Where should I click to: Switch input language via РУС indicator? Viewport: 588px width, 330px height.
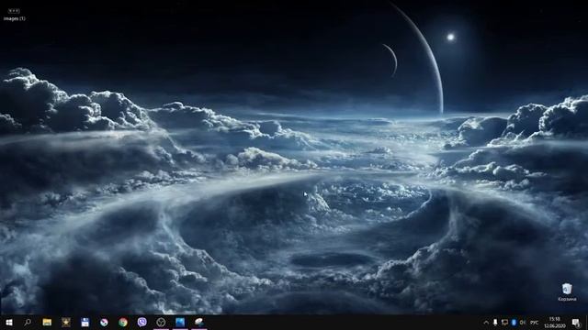pyautogui.click(x=535, y=323)
